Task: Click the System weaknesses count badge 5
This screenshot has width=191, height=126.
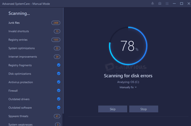Action: click(58, 124)
